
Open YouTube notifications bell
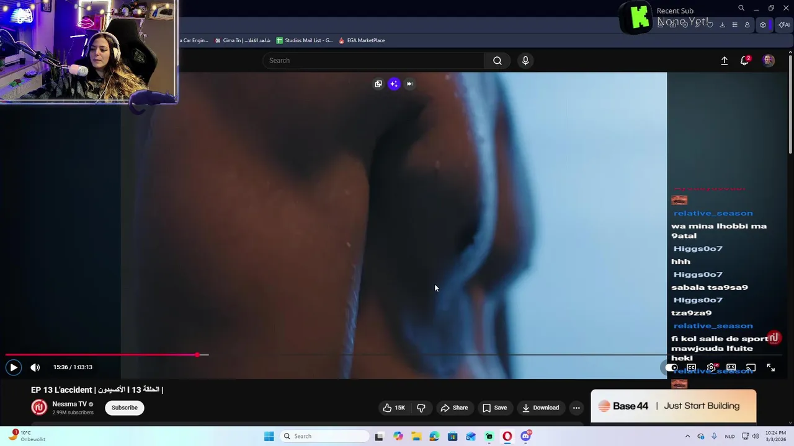click(x=744, y=61)
